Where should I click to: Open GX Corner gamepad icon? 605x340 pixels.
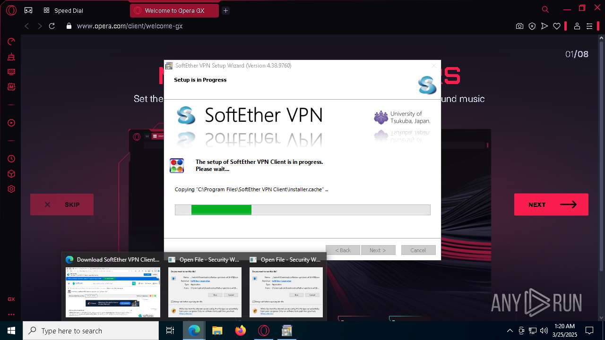28,10
